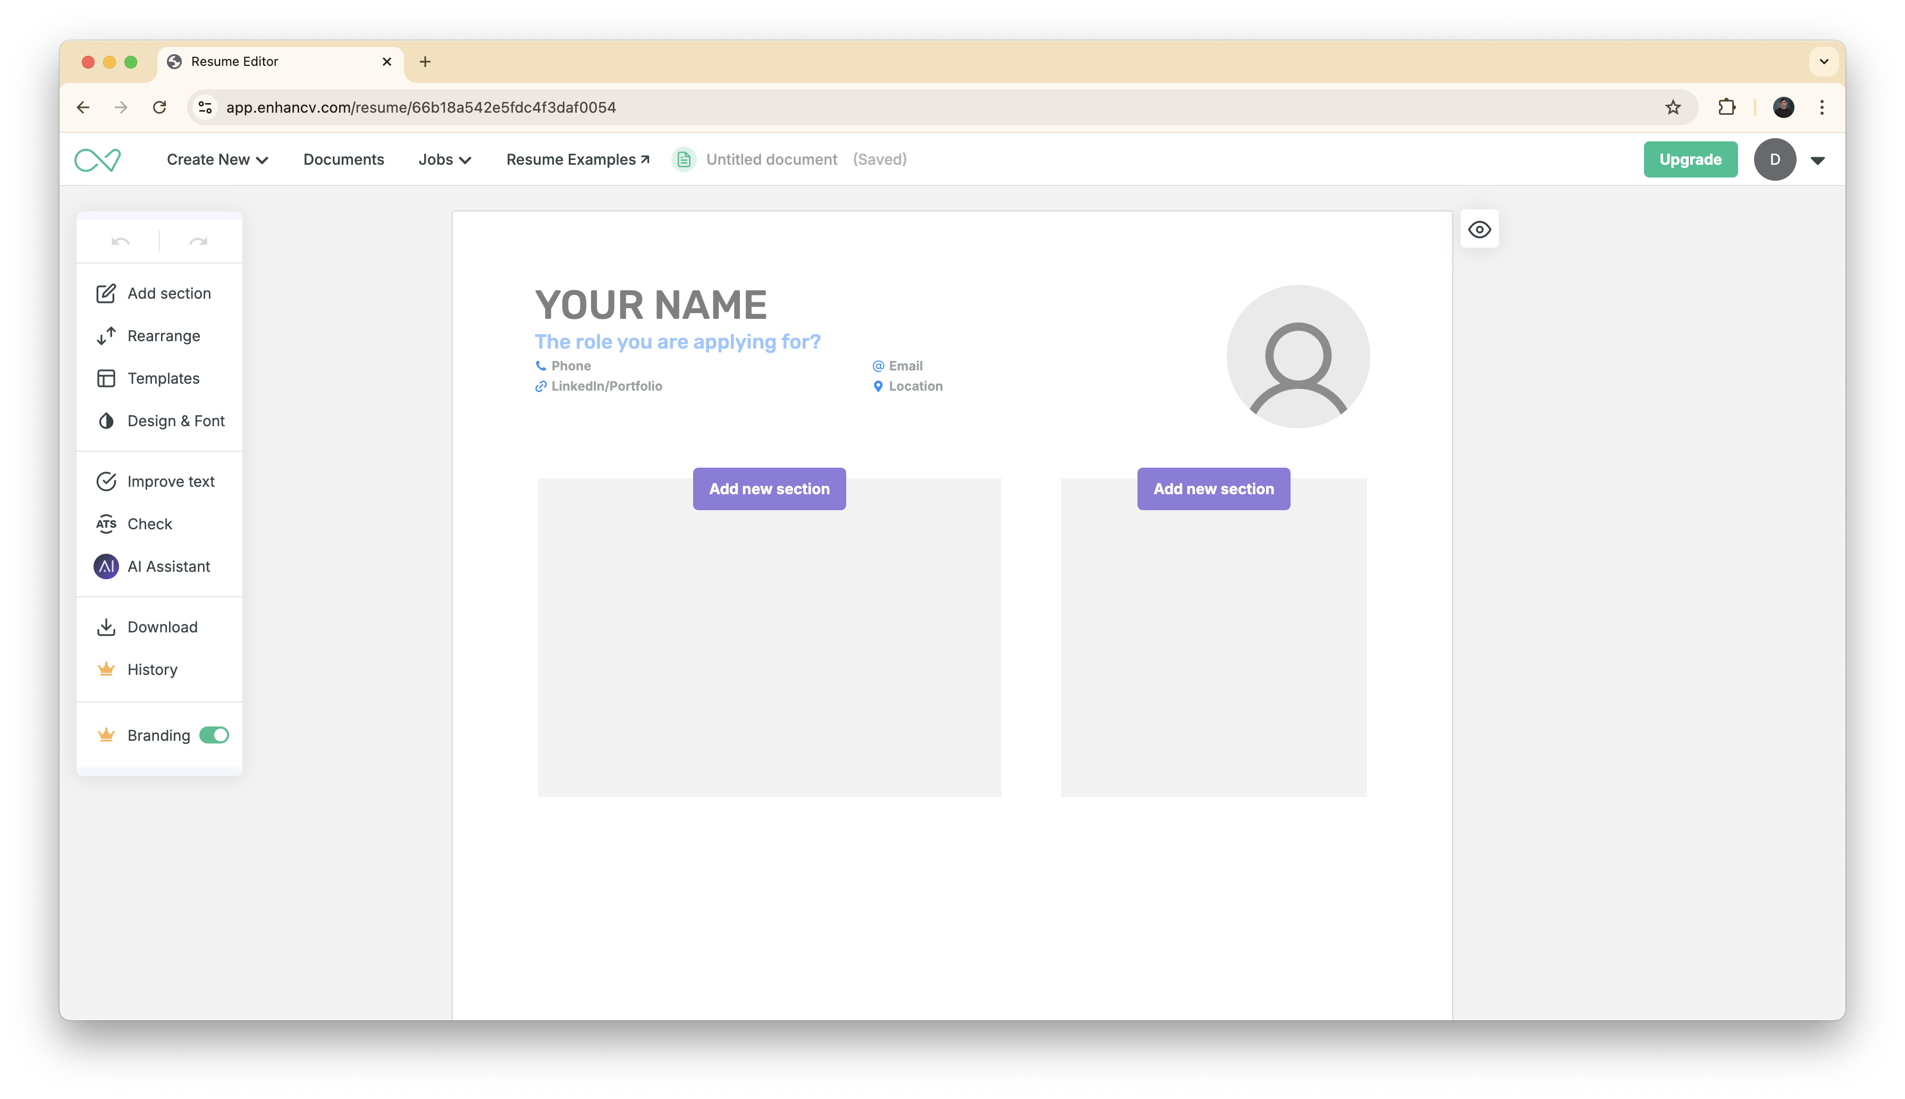Click the Chrome profile picture
1905x1099 pixels.
tap(1783, 107)
